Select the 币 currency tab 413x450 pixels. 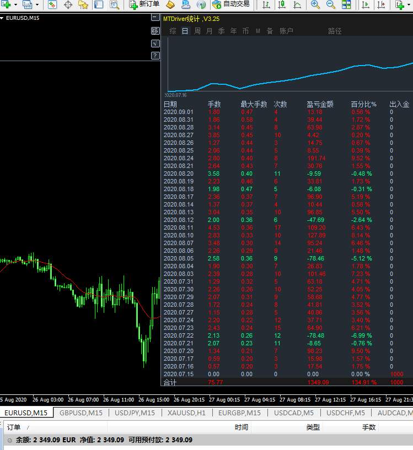pyautogui.click(x=245, y=31)
